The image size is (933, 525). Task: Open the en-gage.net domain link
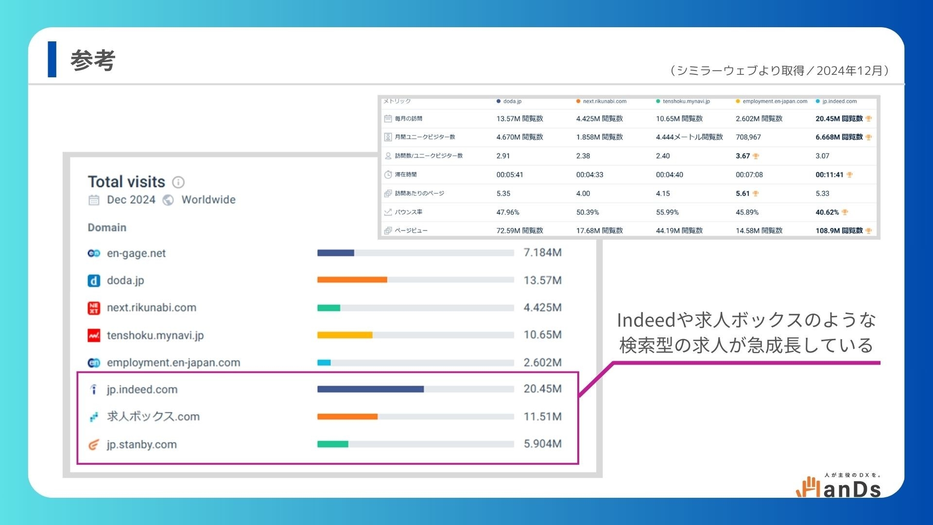136,253
